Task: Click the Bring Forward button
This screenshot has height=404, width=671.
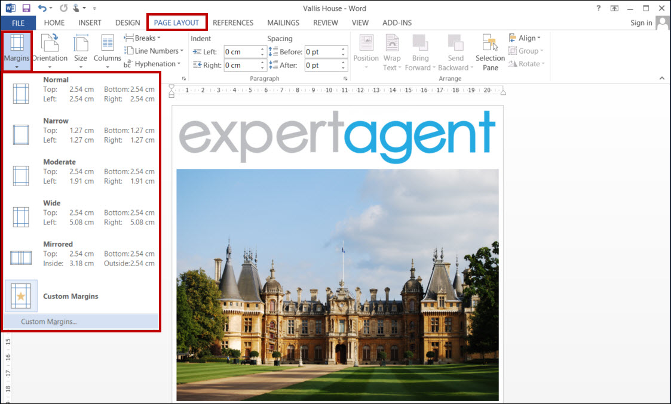Action: [x=420, y=51]
